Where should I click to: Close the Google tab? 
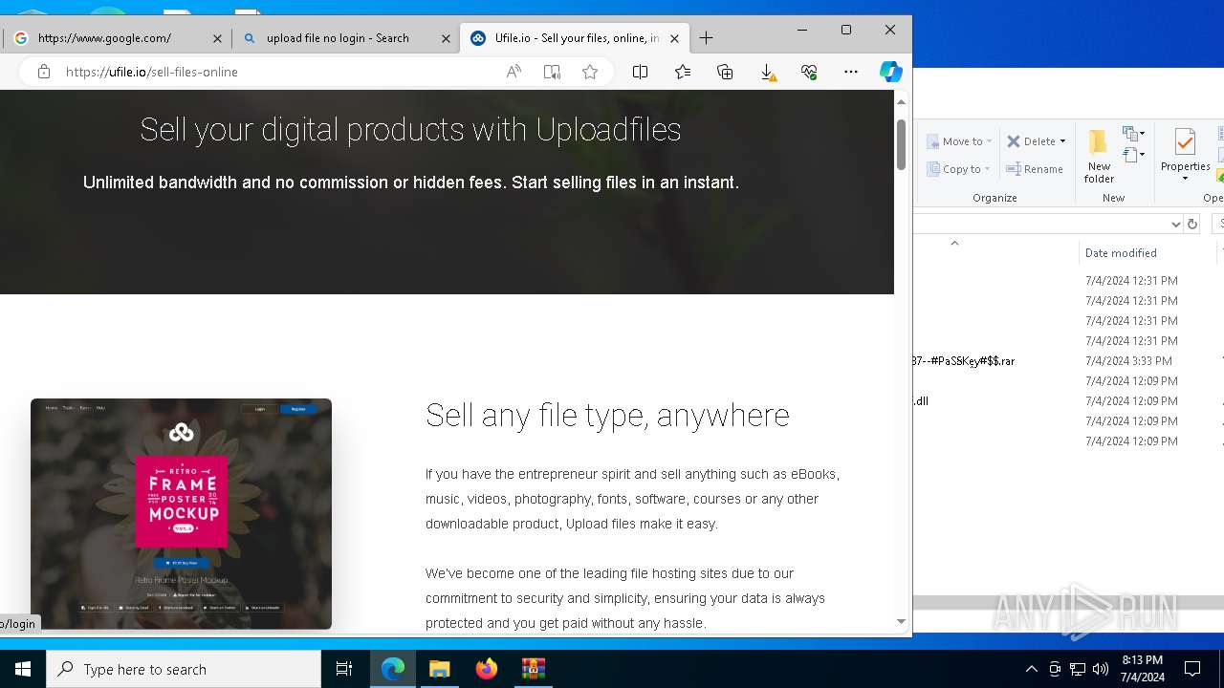coord(217,38)
